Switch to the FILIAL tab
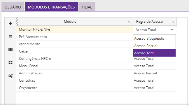This screenshot has width=189, height=105. click(87, 7)
